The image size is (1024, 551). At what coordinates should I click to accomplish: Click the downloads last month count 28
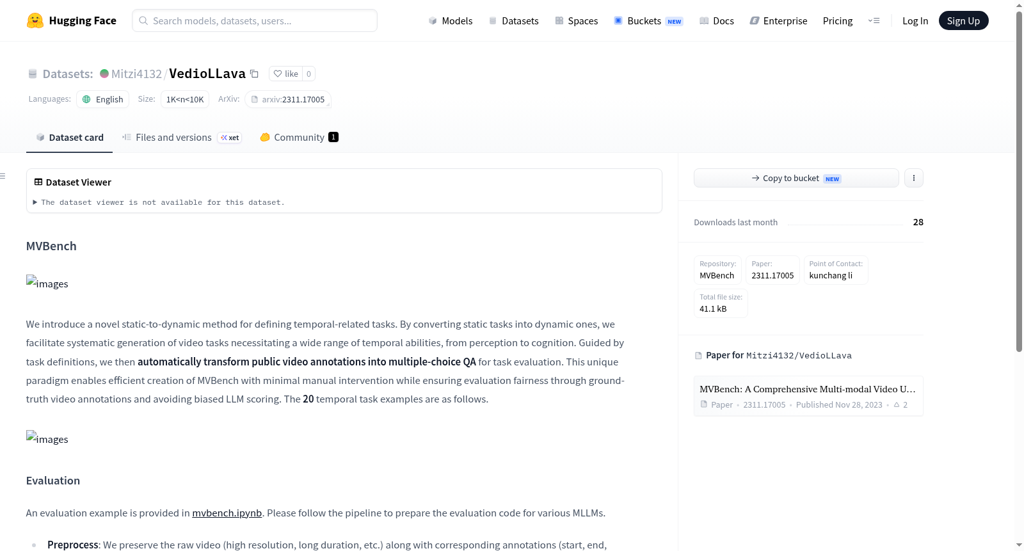click(918, 222)
